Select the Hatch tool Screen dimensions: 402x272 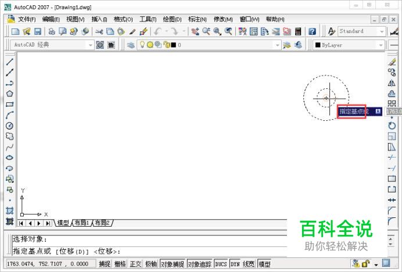[9, 210]
